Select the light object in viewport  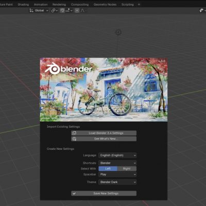(x=118, y=32)
